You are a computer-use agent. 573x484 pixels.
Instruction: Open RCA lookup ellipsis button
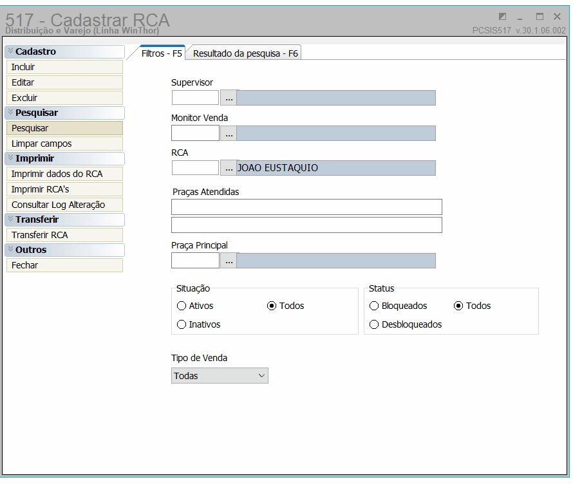tap(229, 168)
